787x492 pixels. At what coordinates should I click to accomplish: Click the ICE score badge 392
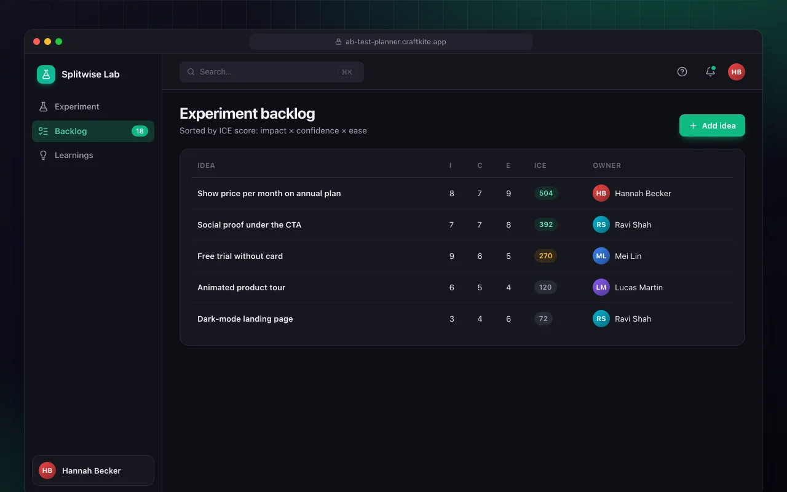[x=546, y=224]
